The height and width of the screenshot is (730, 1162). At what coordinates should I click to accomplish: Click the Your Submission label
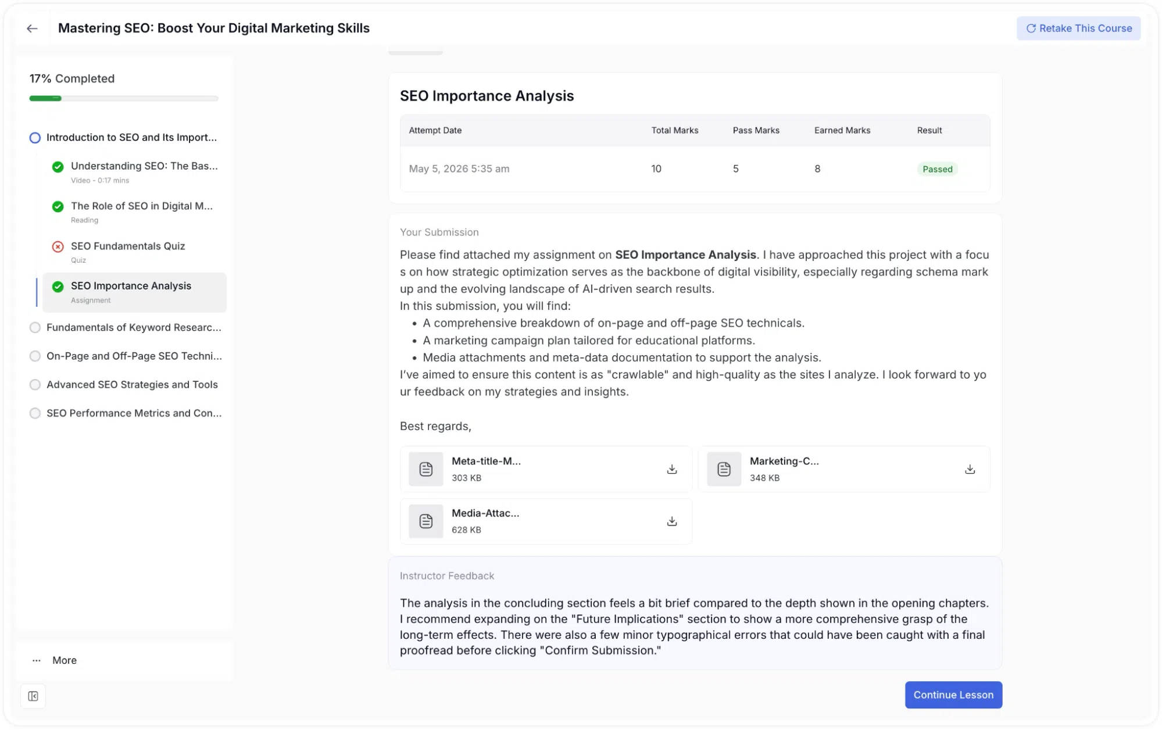click(x=439, y=232)
